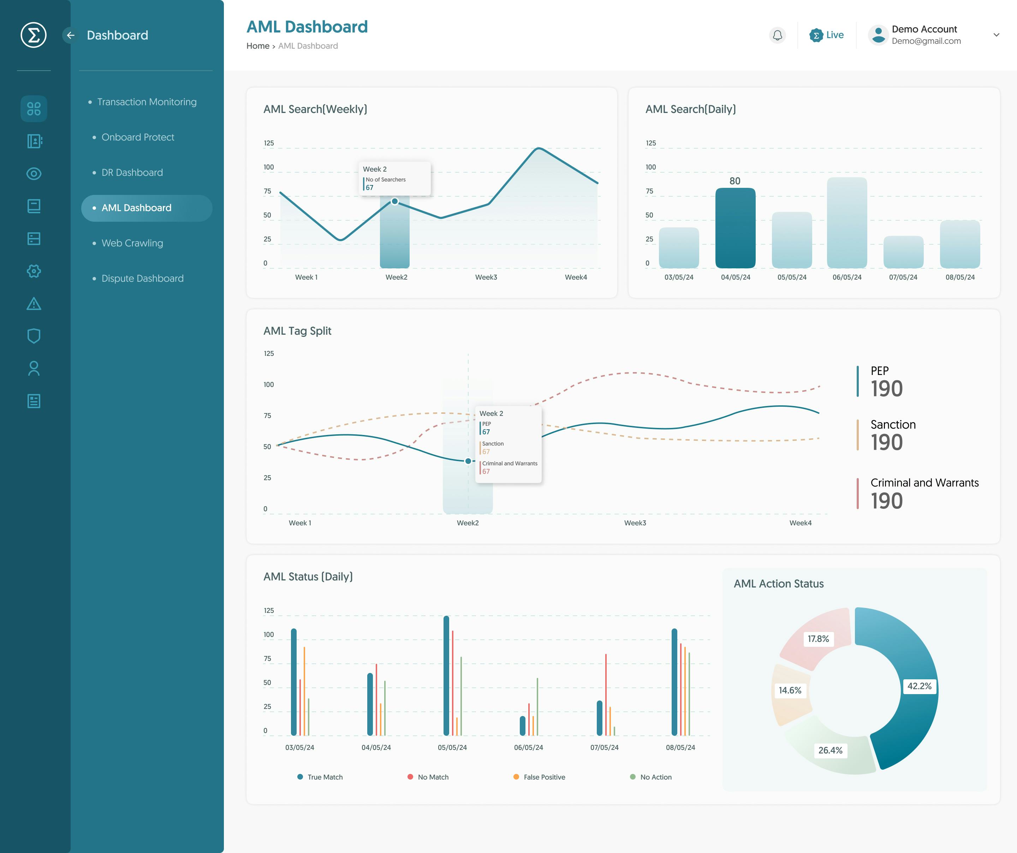Open the settings gear icon
Image resolution: width=1017 pixels, height=853 pixels.
[34, 272]
